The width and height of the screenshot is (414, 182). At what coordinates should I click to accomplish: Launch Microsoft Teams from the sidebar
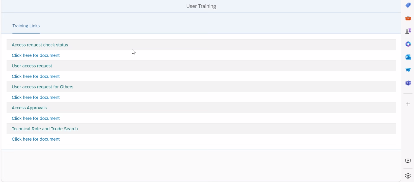click(x=408, y=83)
